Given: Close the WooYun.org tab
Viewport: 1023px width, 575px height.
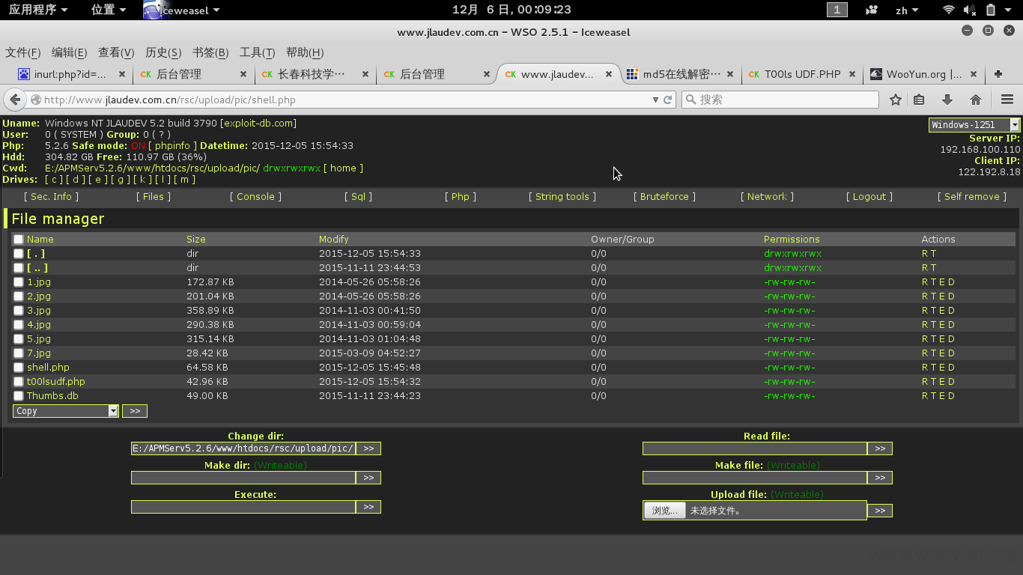Looking at the screenshot, I should click(974, 74).
